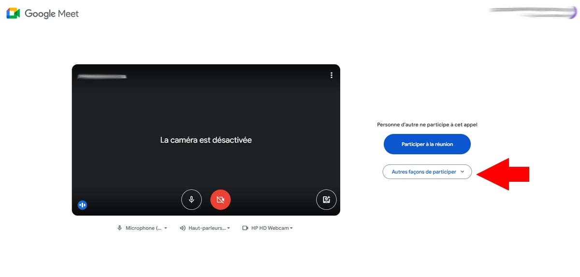
Task: Click the blue audio level indicator
Action: point(82,205)
